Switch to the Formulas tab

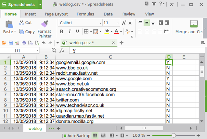[85, 14]
